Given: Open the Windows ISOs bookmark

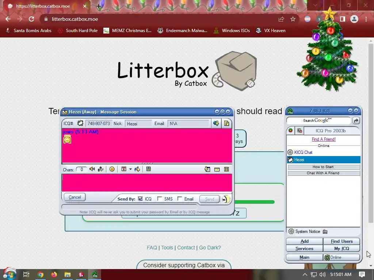Looking at the screenshot, I should click(x=232, y=31).
